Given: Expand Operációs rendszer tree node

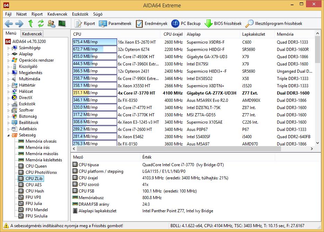Looking at the screenshot, I should (8, 61).
